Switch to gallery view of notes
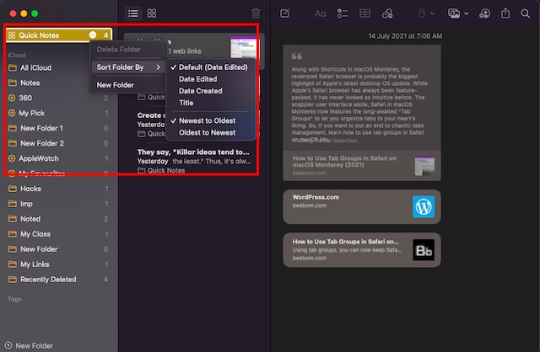The height and width of the screenshot is (352, 540). (x=152, y=13)
